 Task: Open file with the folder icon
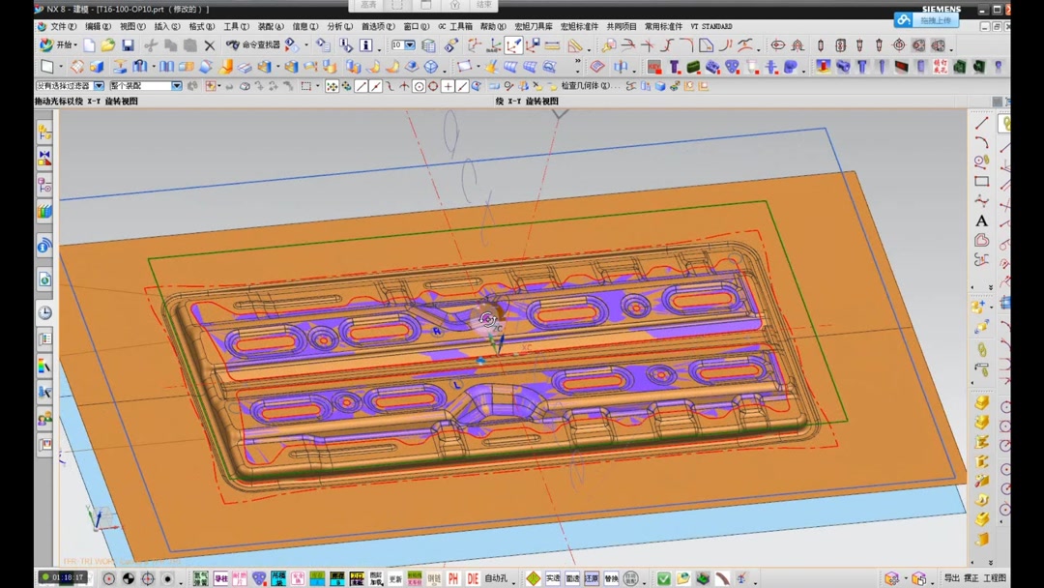(x=108, y=45)
